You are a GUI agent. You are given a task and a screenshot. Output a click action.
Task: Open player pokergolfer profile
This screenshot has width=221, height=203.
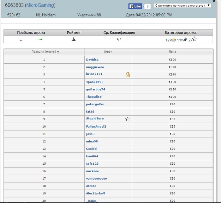95,104
